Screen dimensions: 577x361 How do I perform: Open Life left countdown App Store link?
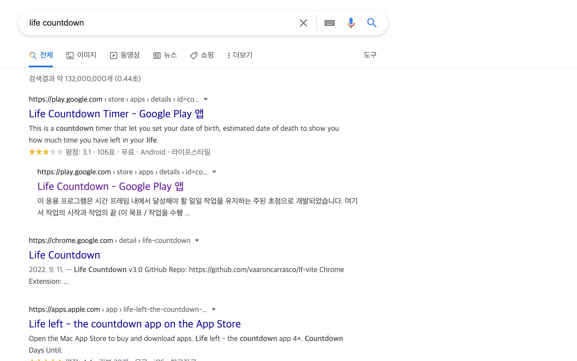click(x=135, y=324)
